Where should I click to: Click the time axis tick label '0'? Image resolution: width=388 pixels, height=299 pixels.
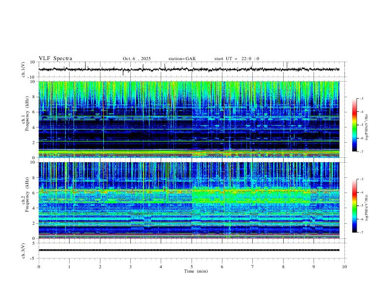39,267
